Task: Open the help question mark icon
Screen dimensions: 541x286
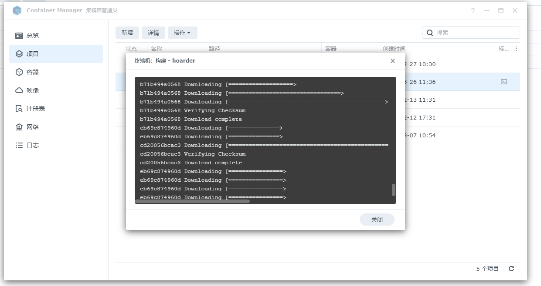Action: point(473,10)
